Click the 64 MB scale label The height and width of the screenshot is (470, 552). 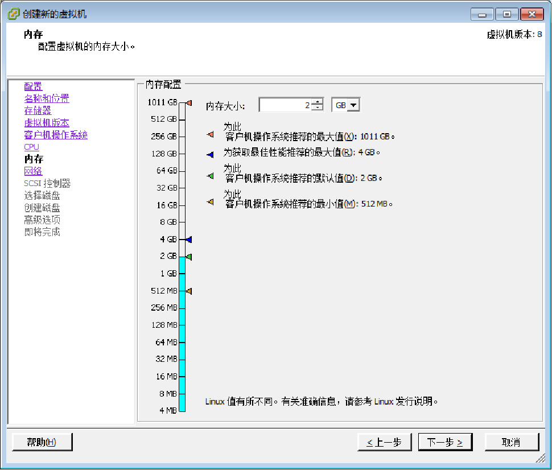[166, 342]
